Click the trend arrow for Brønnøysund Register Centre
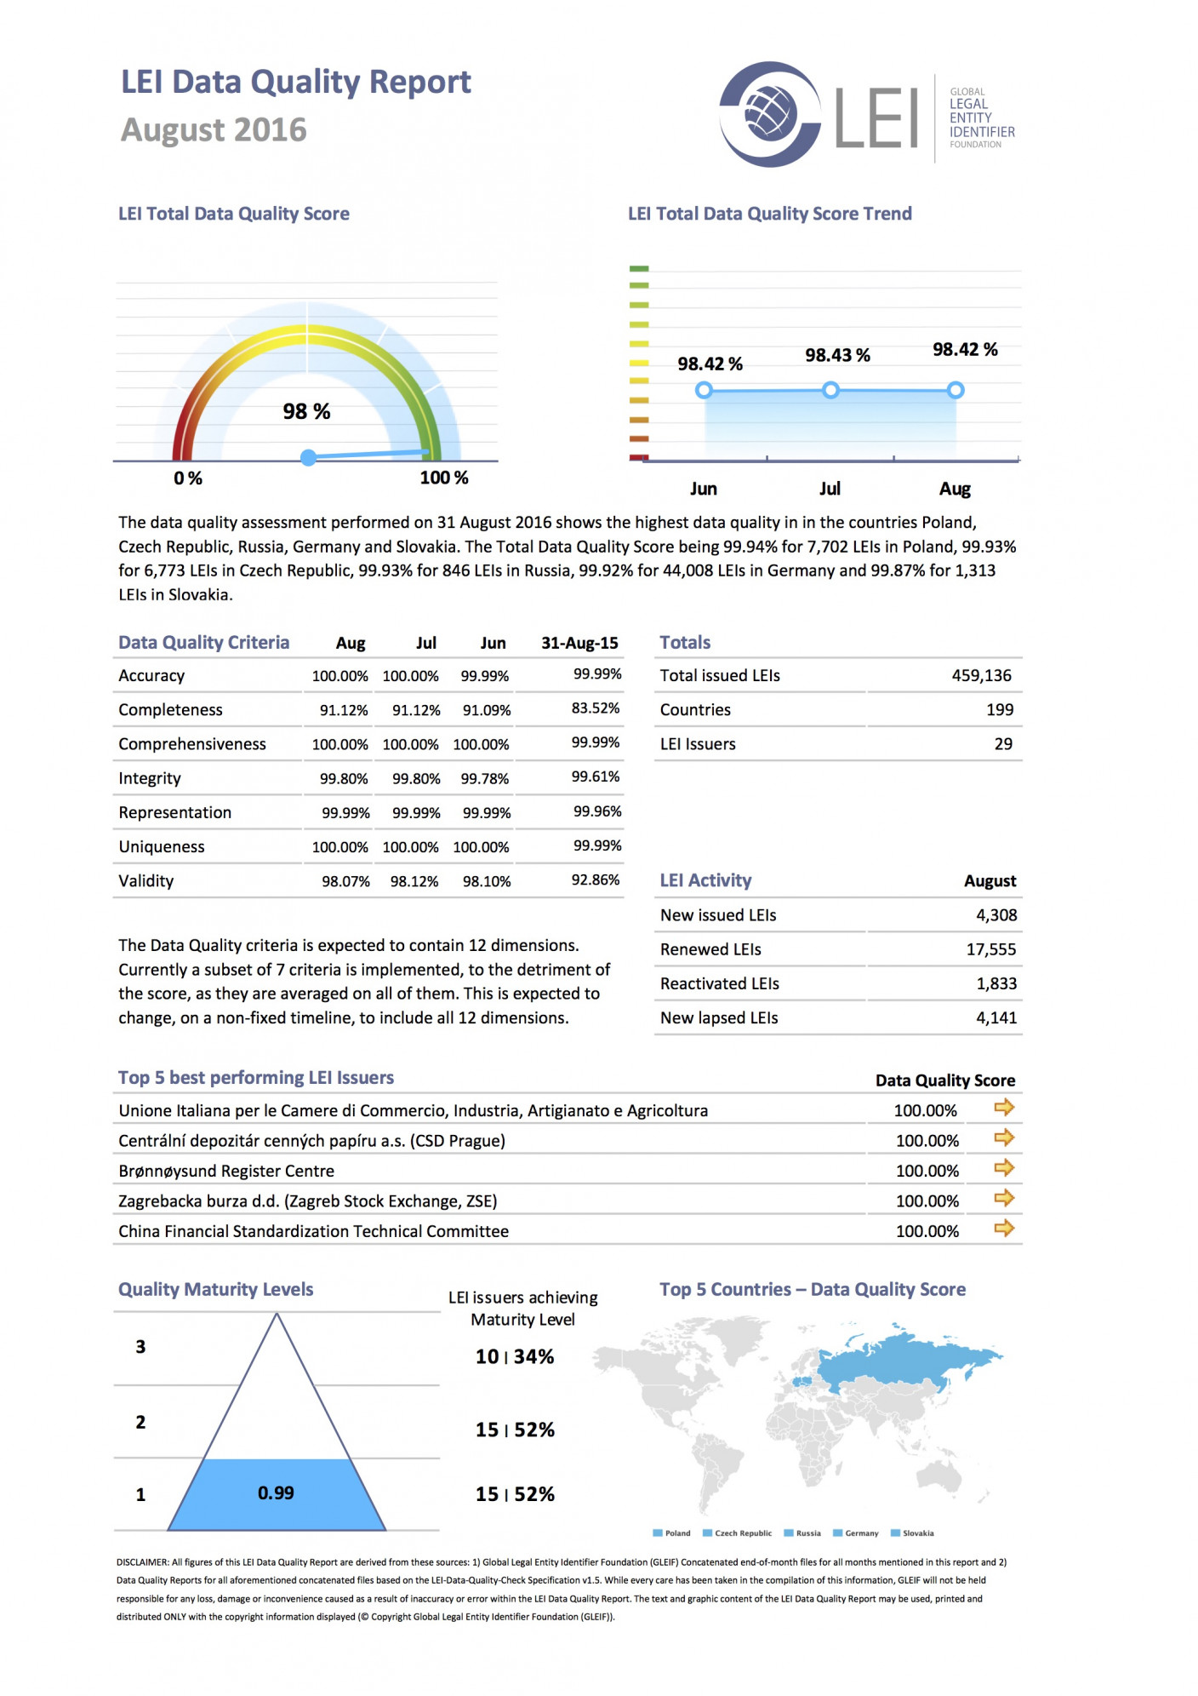1198x1696 pixels. (1004, 1167)
